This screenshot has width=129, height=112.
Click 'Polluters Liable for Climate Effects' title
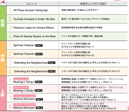(33, 28)
